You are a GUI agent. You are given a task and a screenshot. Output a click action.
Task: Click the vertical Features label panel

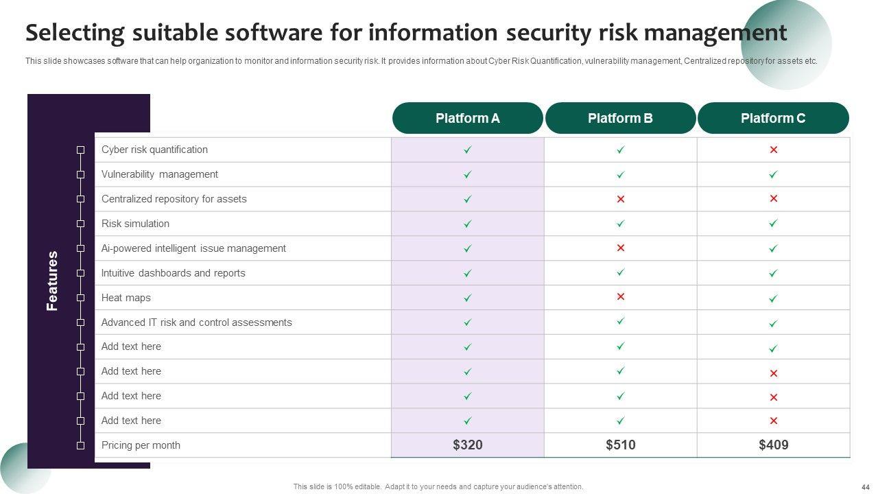pyautogui.click(x=53, y=281)
